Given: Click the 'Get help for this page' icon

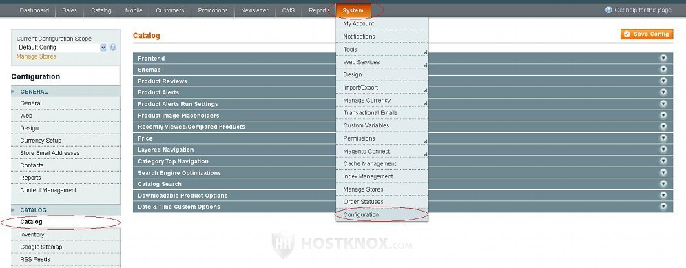Looking at the screenshot, I should pyautogui.click(x=609, y=10).
